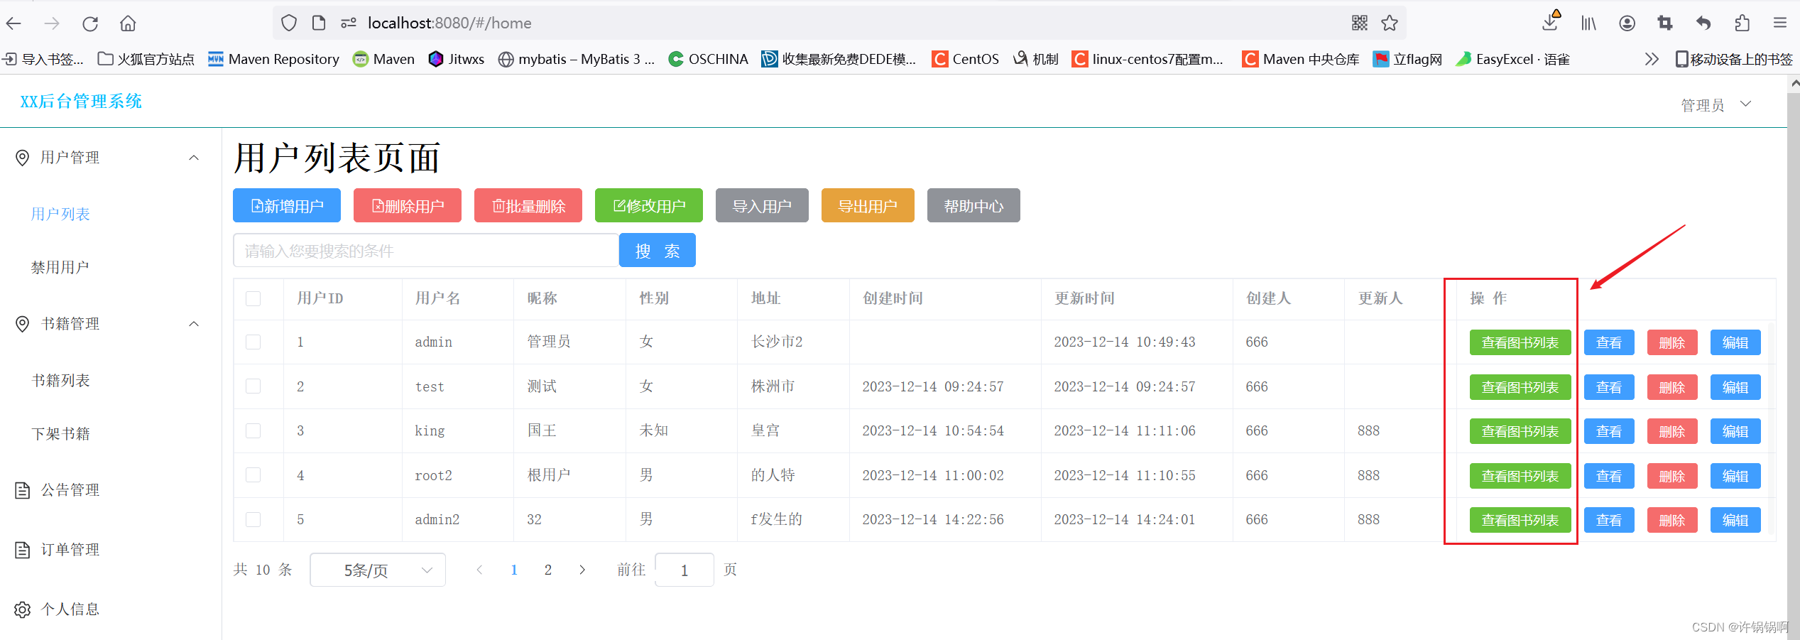1800x640 pixels.
Task: Click the 前往 page number input
Action: (684, 570)
